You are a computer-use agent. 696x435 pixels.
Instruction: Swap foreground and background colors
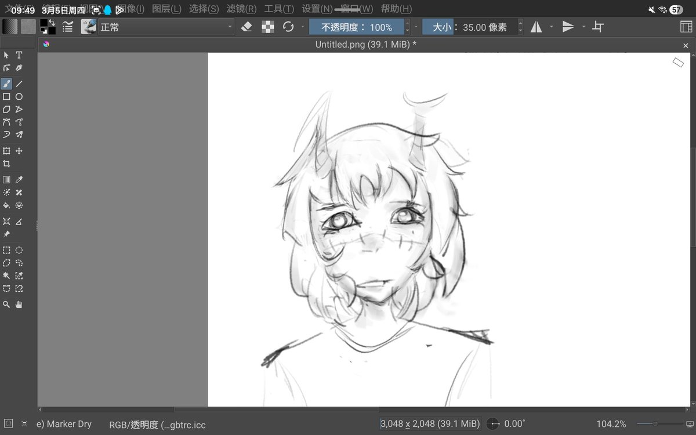[52, 22]
